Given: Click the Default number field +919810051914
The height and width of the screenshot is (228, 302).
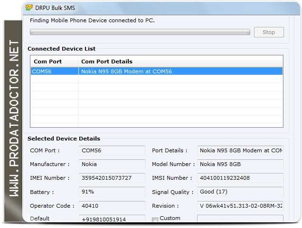Looking at the screenshot, I should (112, 219).
